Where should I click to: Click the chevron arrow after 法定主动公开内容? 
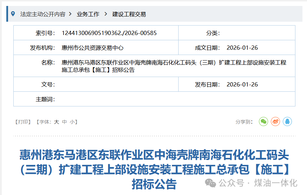click(71, 14)
